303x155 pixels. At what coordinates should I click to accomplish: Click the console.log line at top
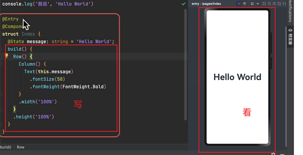(48, 4)
